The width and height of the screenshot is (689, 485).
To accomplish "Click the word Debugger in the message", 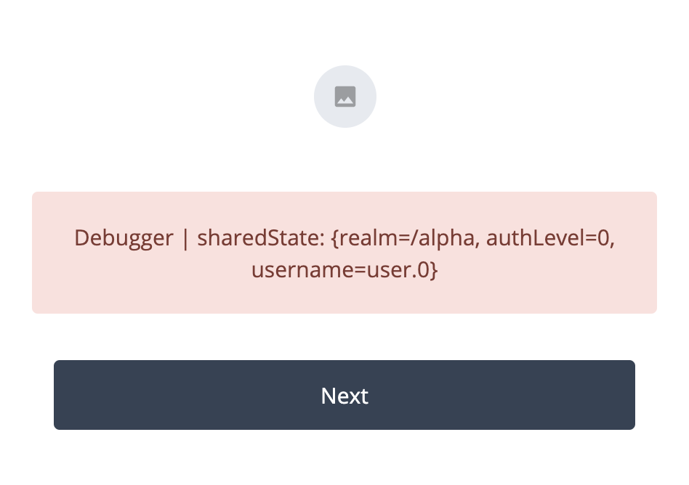I will [x=124, y=238].
